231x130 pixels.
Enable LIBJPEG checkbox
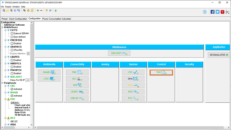tap(12, 60)
